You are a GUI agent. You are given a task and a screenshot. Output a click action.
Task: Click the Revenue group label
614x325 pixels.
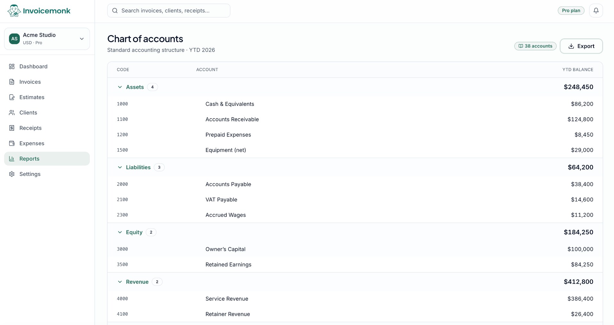pyautogui.click(x=137, y=282)
